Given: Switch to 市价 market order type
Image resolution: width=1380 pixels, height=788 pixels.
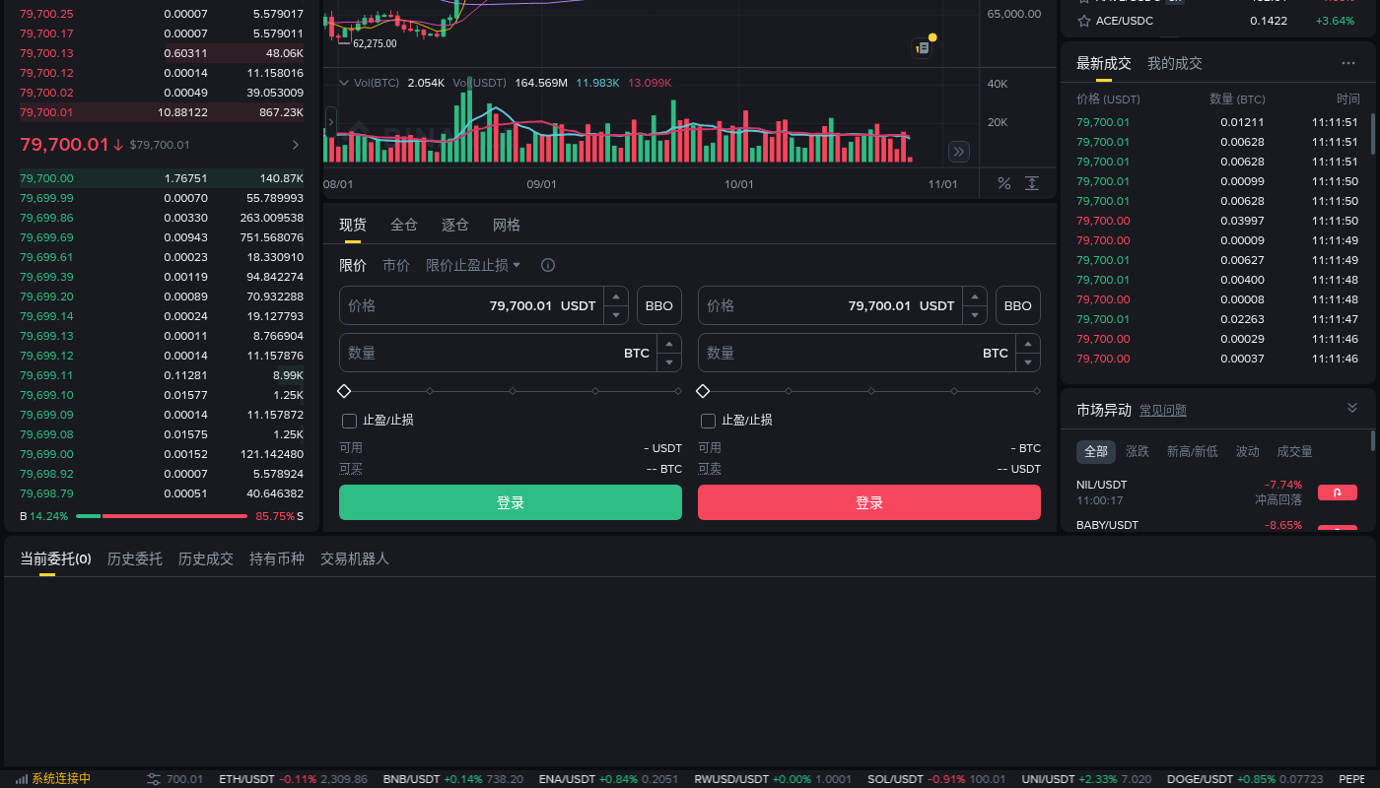Looking at the screenshot, I should pyautogui.click(x=396, y=265).
